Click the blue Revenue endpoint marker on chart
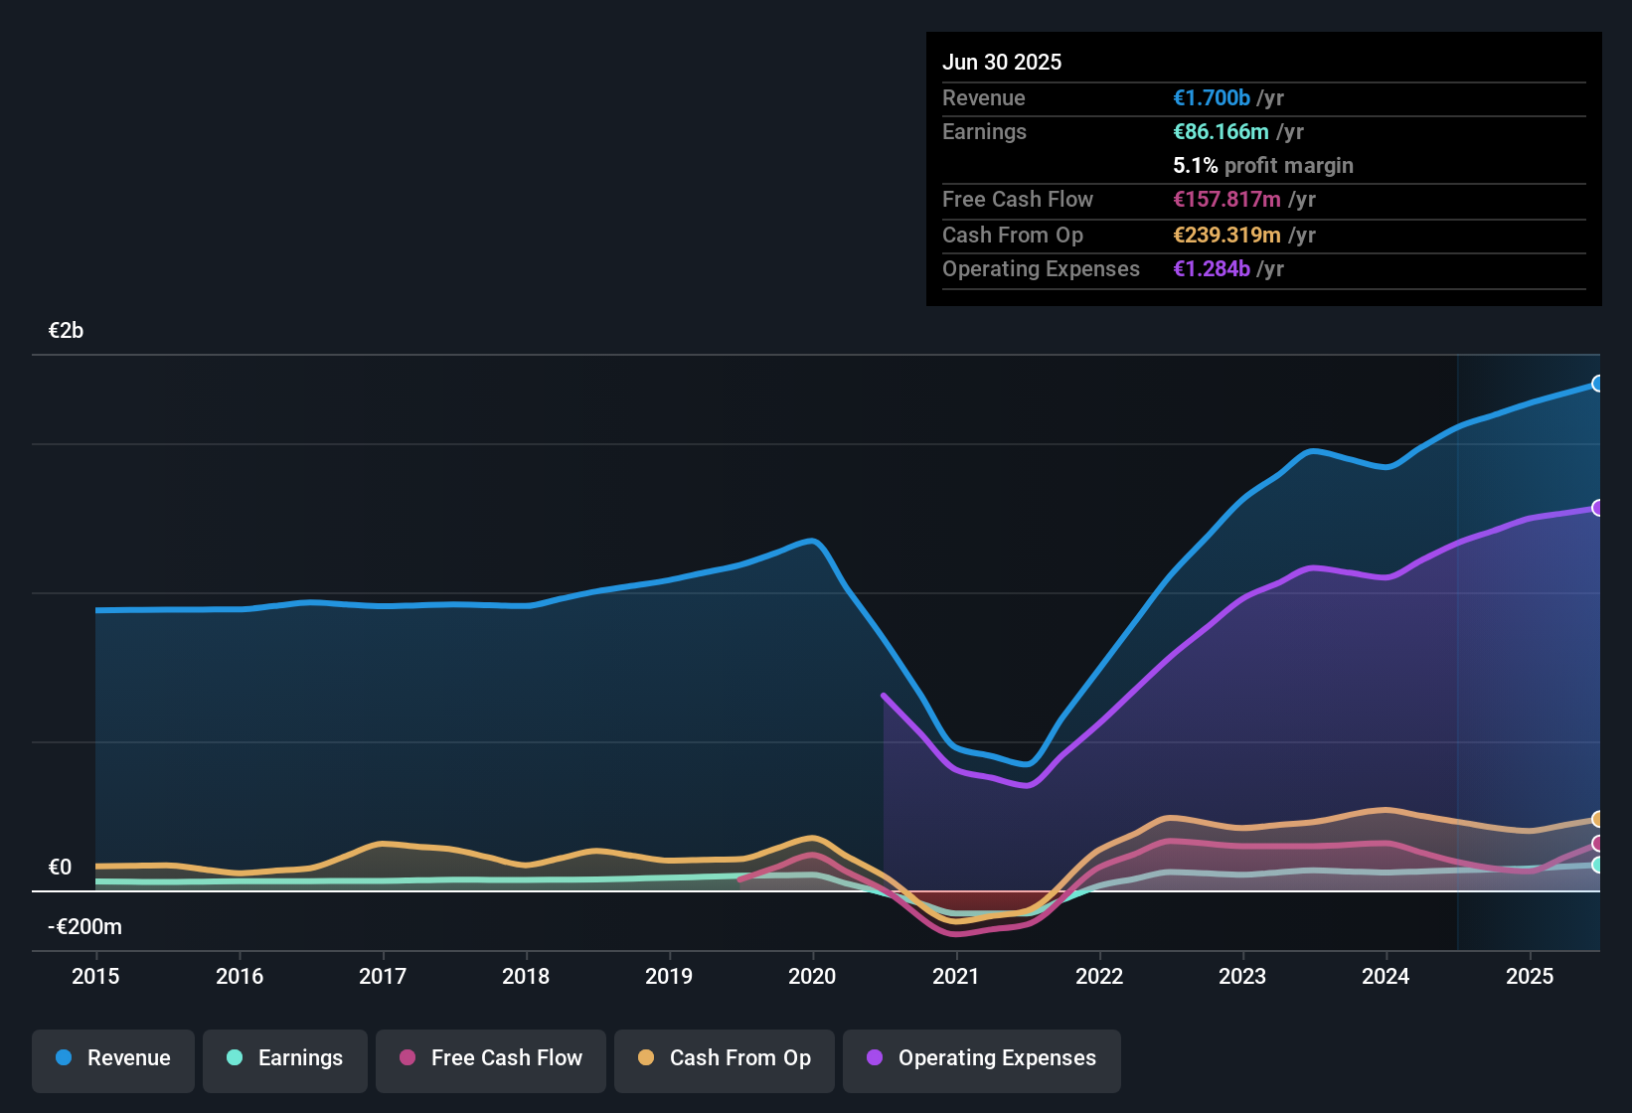The height and width of the screenshot is (1113, 1632). 1596,384
